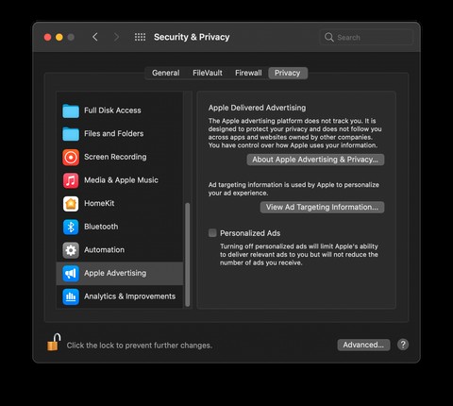Go back with the left chevron
453x406 pixels.
95,37
